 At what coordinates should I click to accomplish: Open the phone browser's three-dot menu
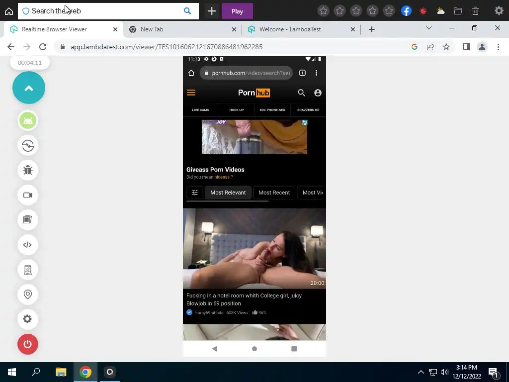click(x=316, y=73)
